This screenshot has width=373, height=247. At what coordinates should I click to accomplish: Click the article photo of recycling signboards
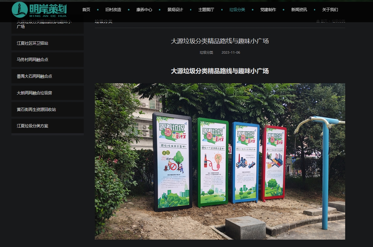point(220,161)
